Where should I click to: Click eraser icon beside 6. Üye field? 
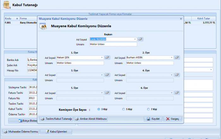pyautogui.click(x=177, y=93)
